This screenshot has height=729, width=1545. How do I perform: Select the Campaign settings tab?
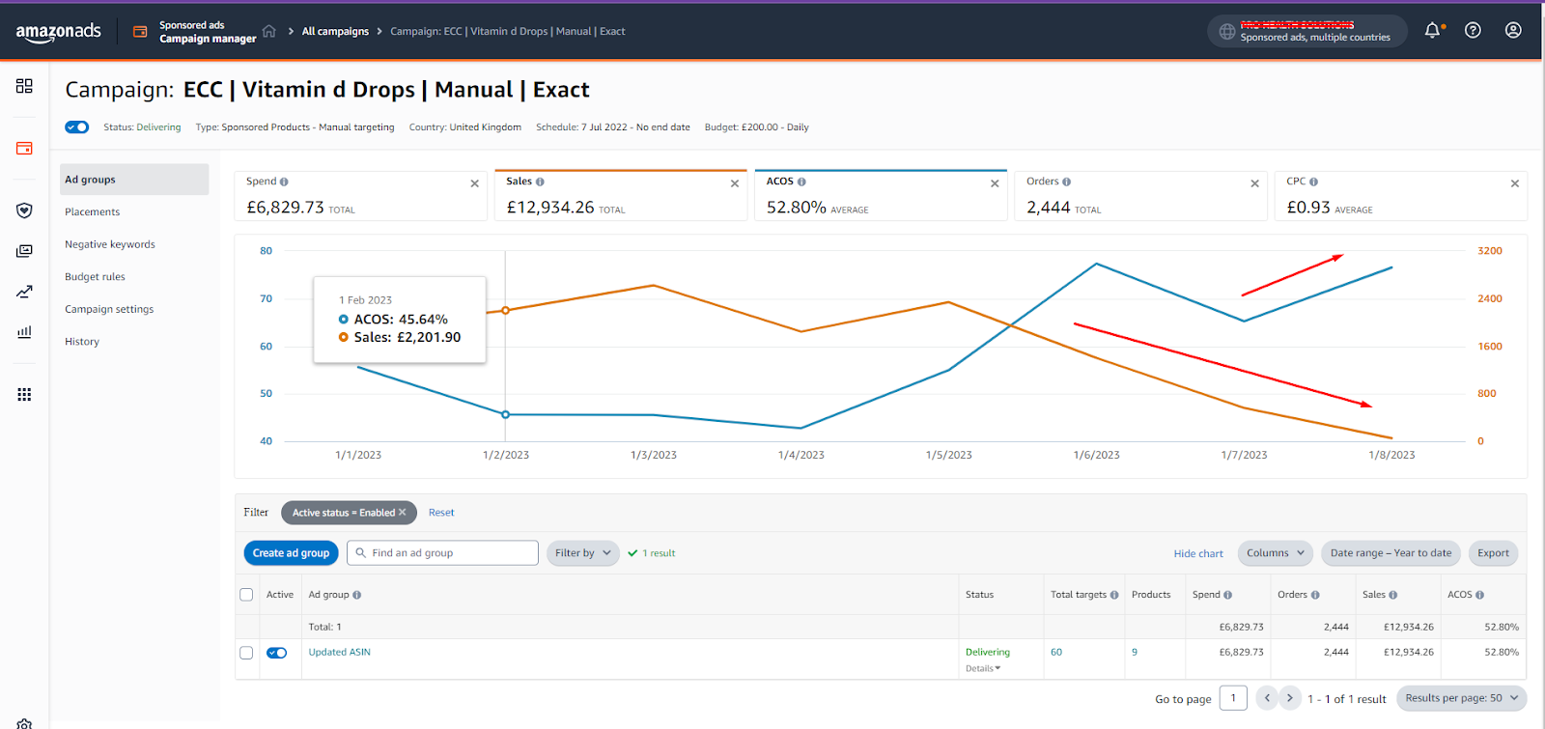point(109,309)
